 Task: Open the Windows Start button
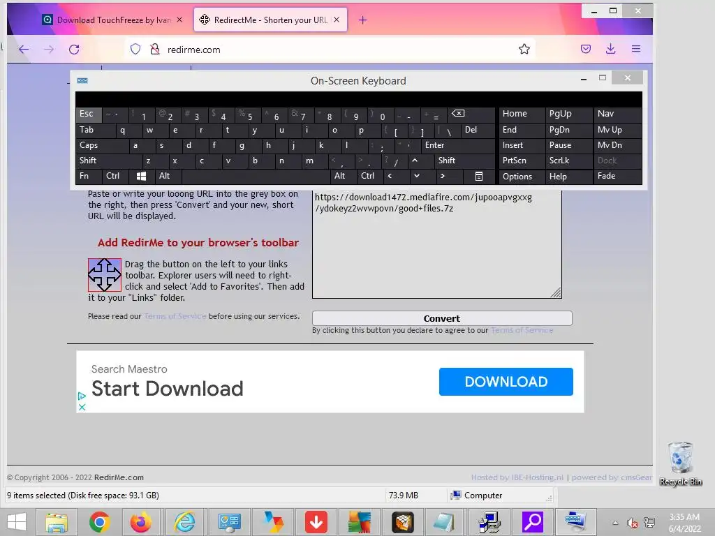point(17,522)
